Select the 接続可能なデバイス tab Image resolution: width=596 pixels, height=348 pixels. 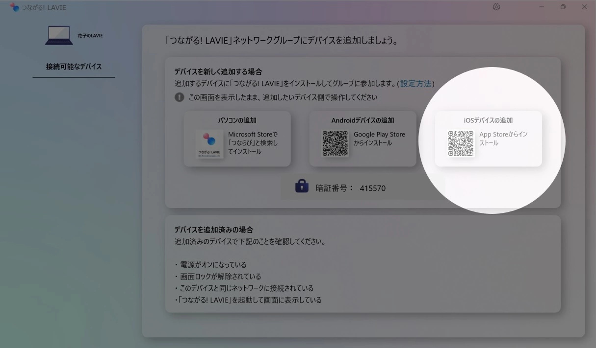(x=74, y=67)
